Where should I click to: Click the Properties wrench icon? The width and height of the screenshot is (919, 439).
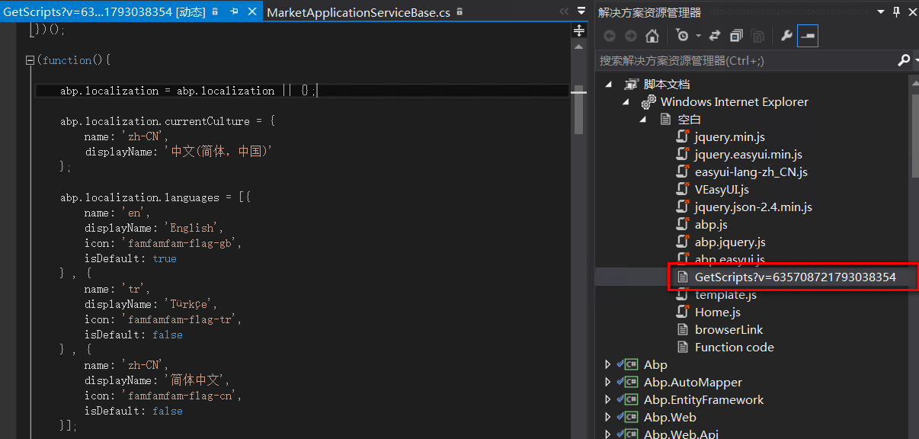[787, 36]
